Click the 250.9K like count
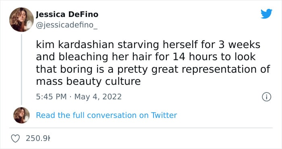The height and width of the screenshot is (149, 282). 37,139
